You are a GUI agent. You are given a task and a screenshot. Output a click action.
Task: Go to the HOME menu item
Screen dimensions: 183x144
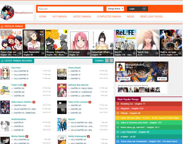click(x=43, y=16)
